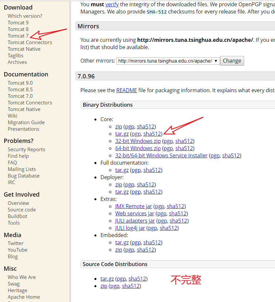Open Tomcat Native under Documentation
Screen dimensions: 275x302
coord(24,109)
